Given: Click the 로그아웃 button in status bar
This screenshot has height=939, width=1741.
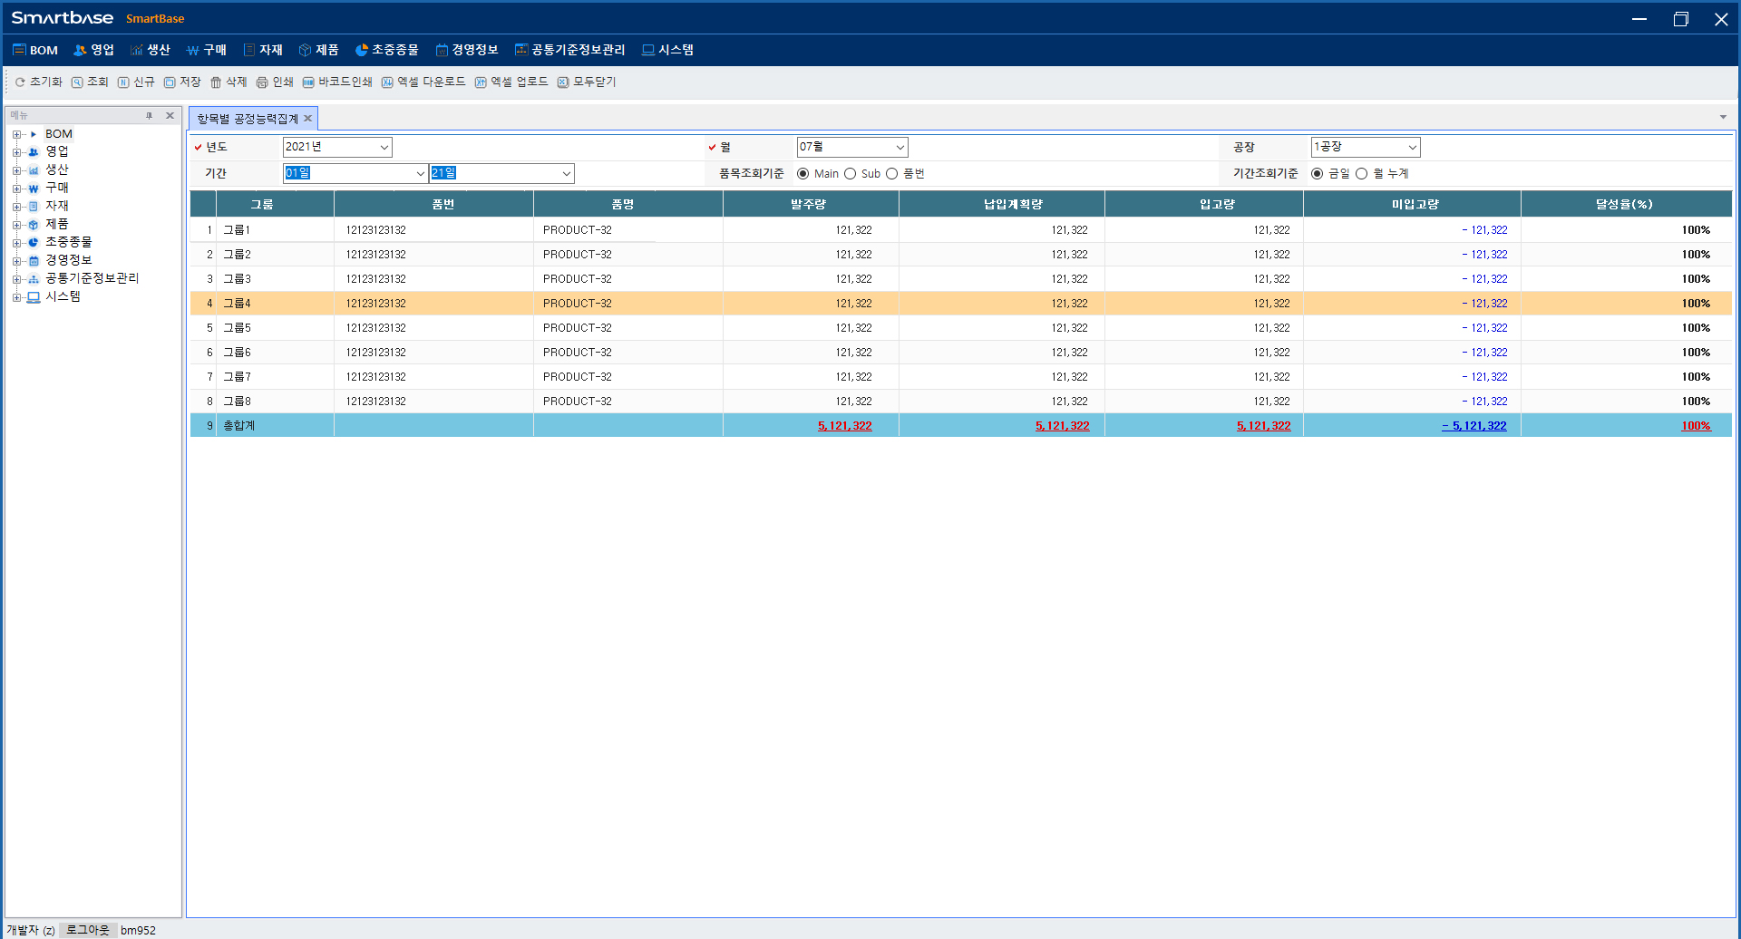Looking at the screenshot, I should (87, 930).
